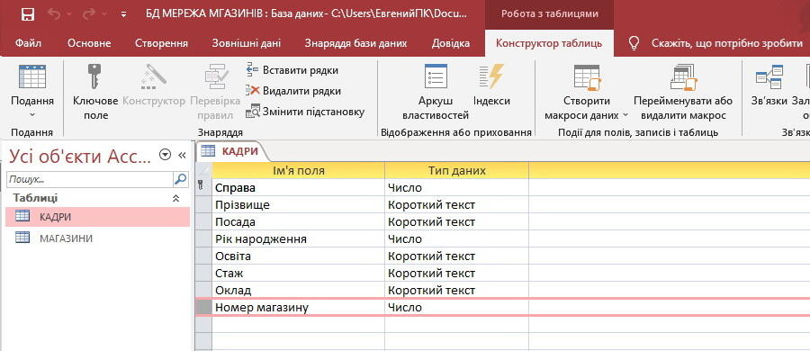This screenshot has height=351, width=810.
Task: Click the Конструктор builder wand icon
Action: pyautogui.click(x=153, y=77)
